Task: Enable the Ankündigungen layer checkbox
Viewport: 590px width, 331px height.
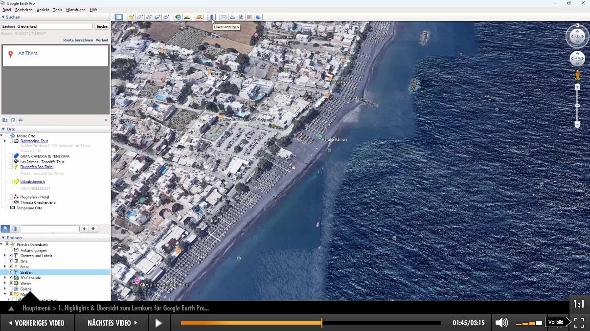Action: [x=11, y=250]
